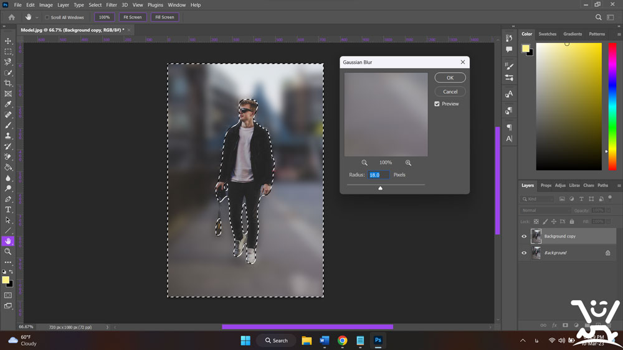Select the Rectangular Marquee tool

pyautogui.click(x=8, y=52)
